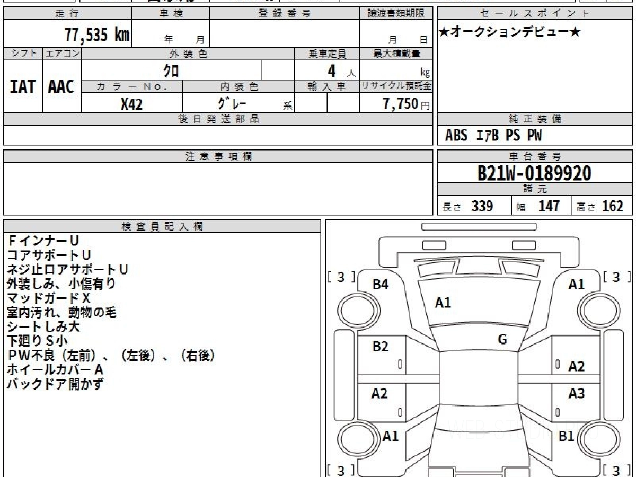Click the 長さ 339 length value

pos(468,206)
